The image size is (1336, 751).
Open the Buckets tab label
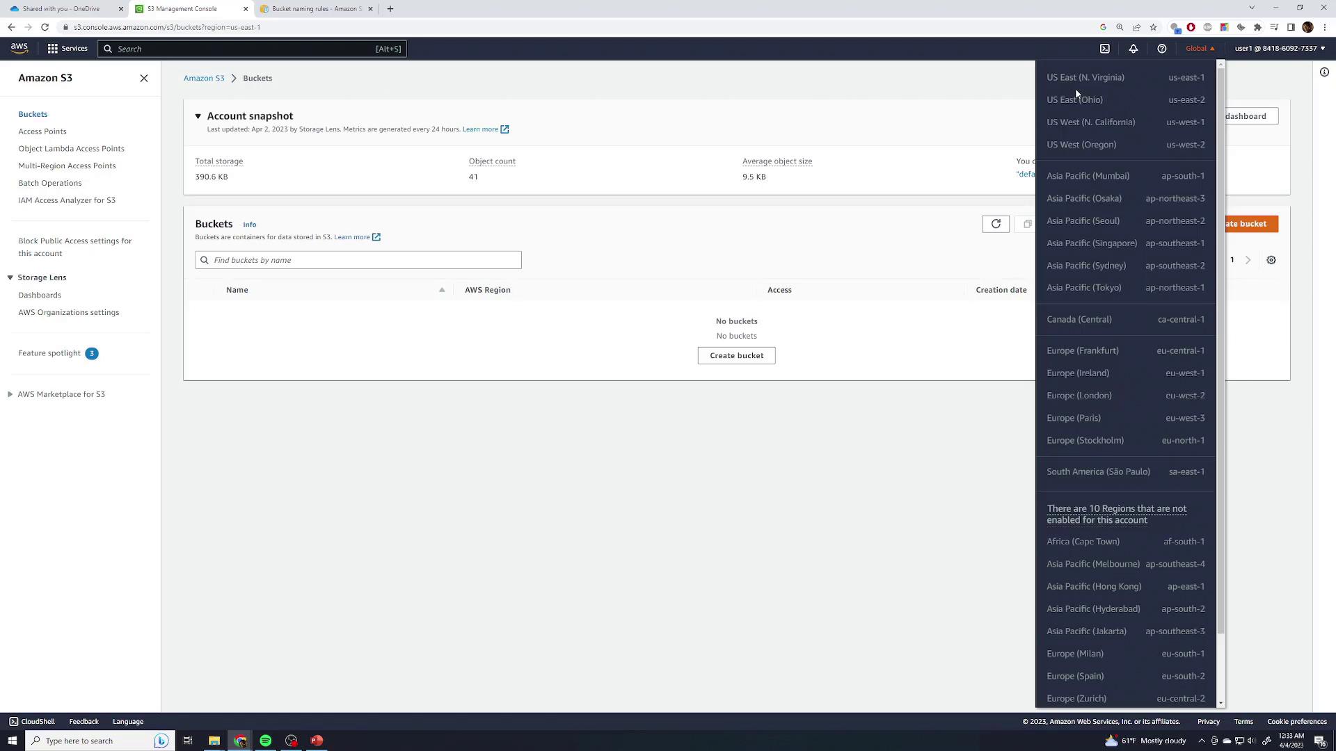(34, 114)
